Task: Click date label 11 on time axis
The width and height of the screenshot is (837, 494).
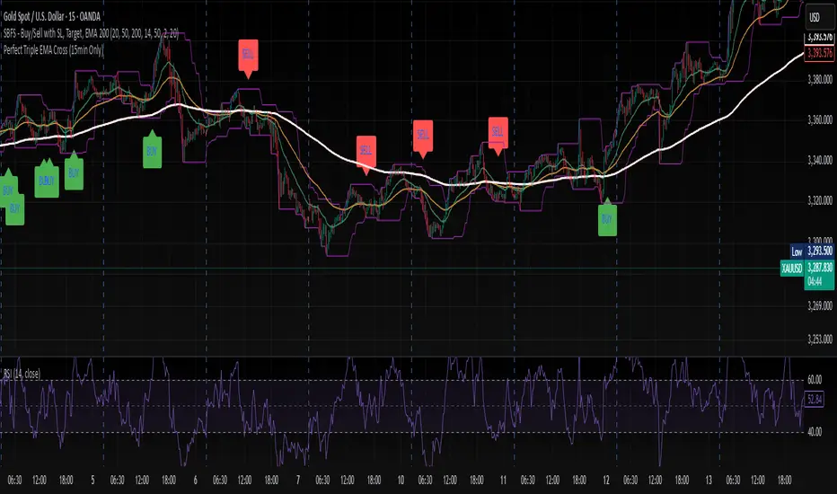Action: pyautogui.click(x=503, y=481)
